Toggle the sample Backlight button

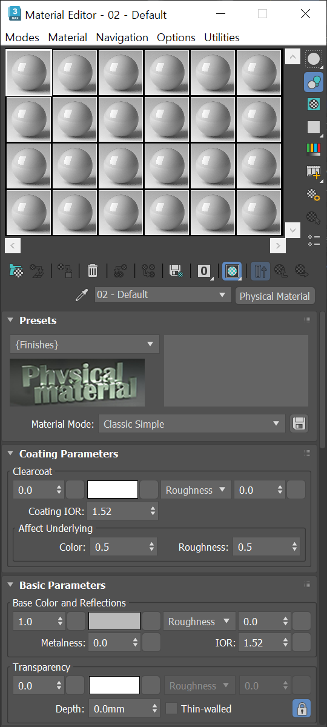(x=314, y=82)
